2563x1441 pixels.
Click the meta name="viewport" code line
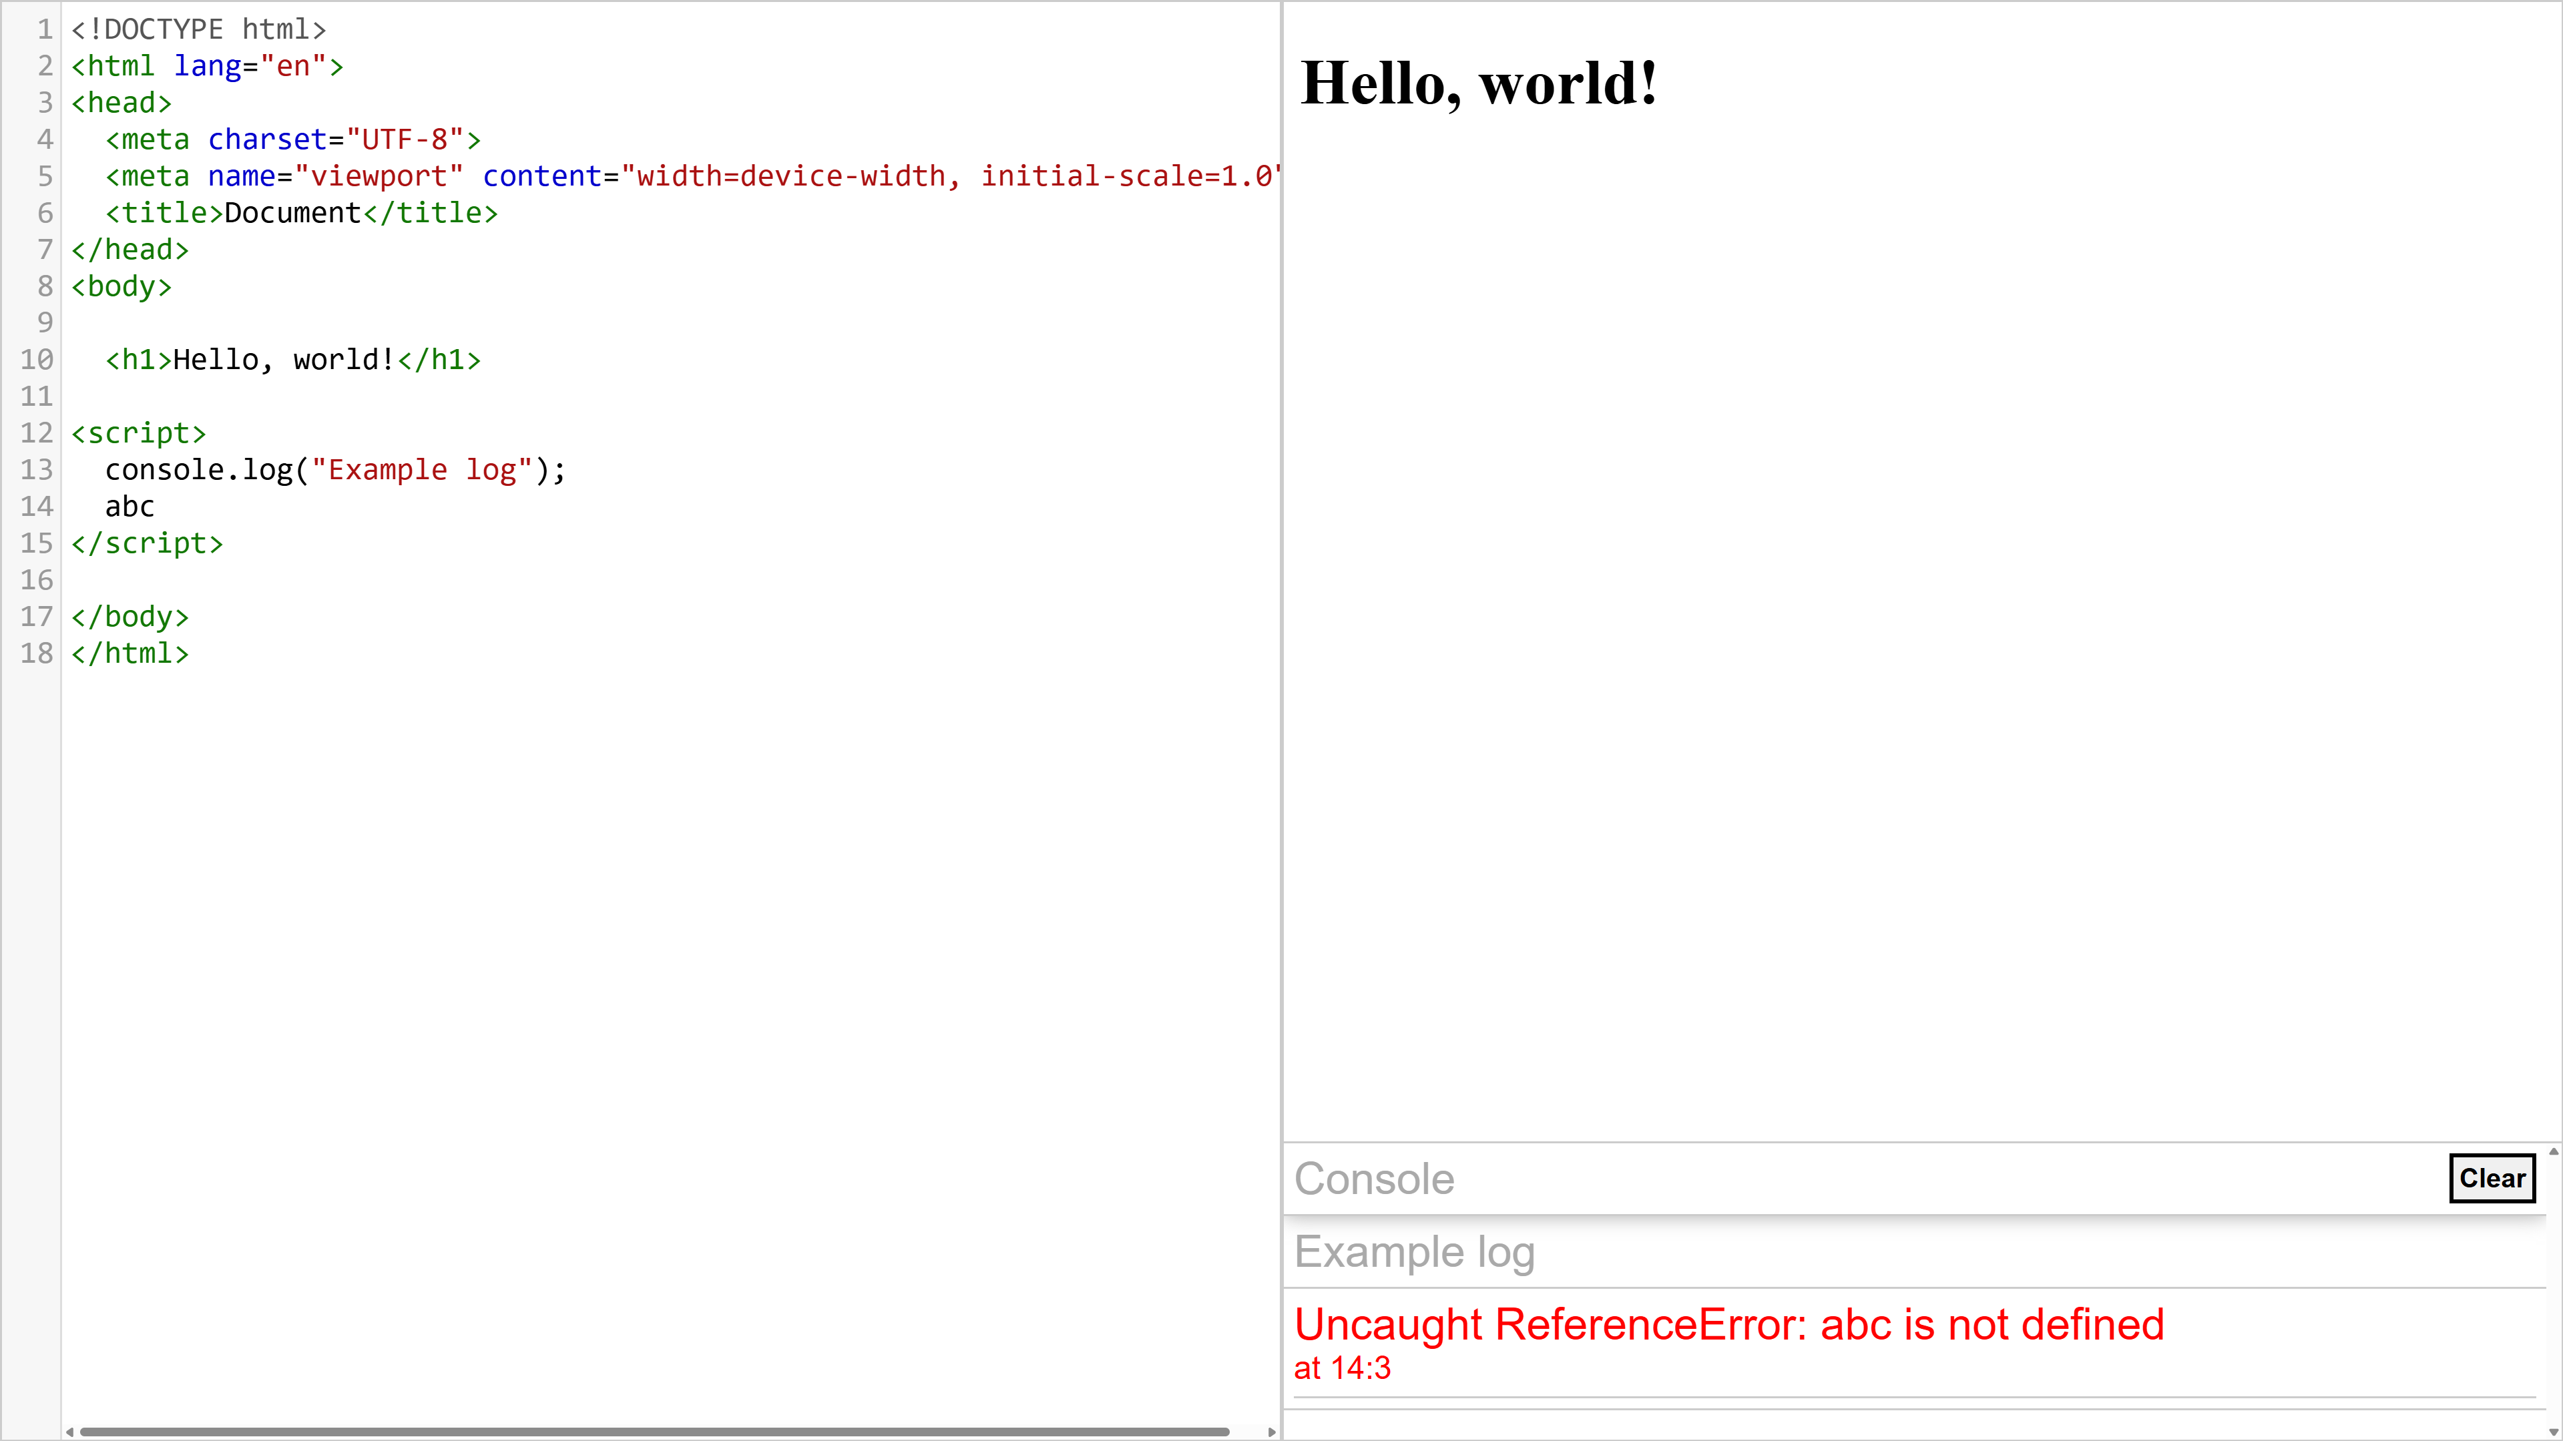[692, 176]
